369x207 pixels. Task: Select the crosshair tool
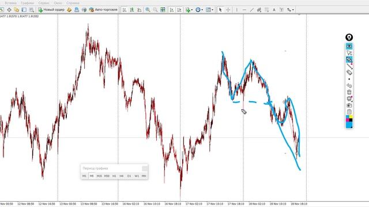228,10
